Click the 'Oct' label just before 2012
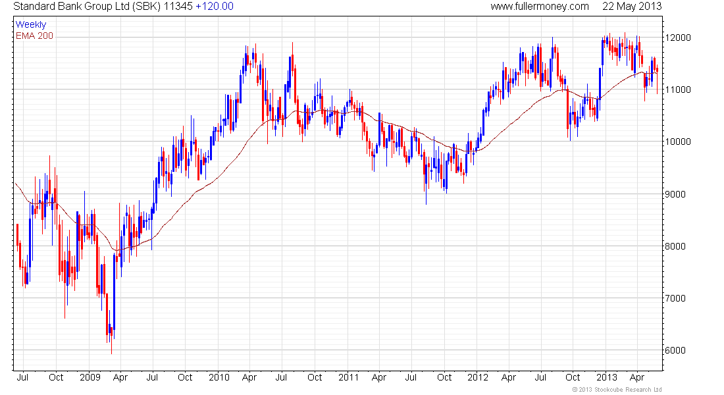 point(444,377)
